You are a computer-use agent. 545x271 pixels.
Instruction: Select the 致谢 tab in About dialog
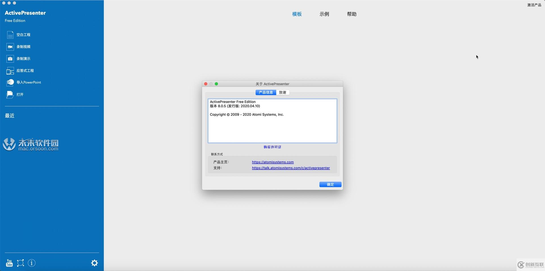[283, 93]
